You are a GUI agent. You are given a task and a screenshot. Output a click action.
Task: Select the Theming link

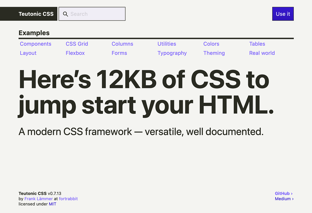[214, 53]
